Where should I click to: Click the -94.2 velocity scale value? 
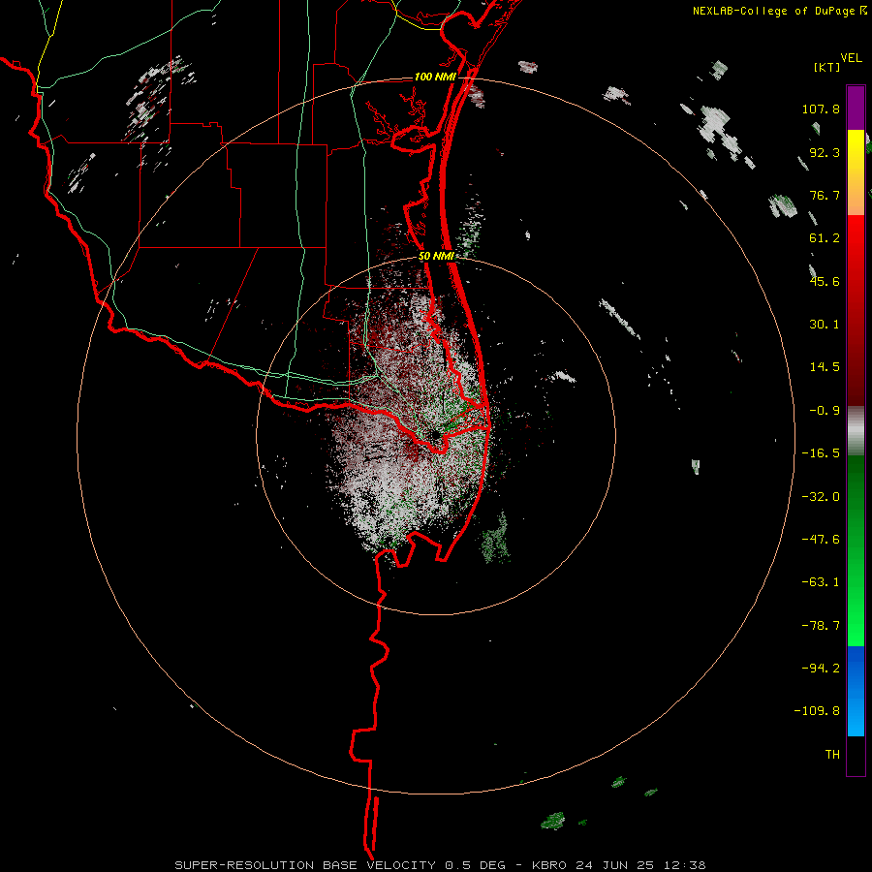click(821, 668)
